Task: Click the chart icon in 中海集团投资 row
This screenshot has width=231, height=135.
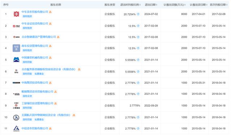Action: click(x=138, y=83)
